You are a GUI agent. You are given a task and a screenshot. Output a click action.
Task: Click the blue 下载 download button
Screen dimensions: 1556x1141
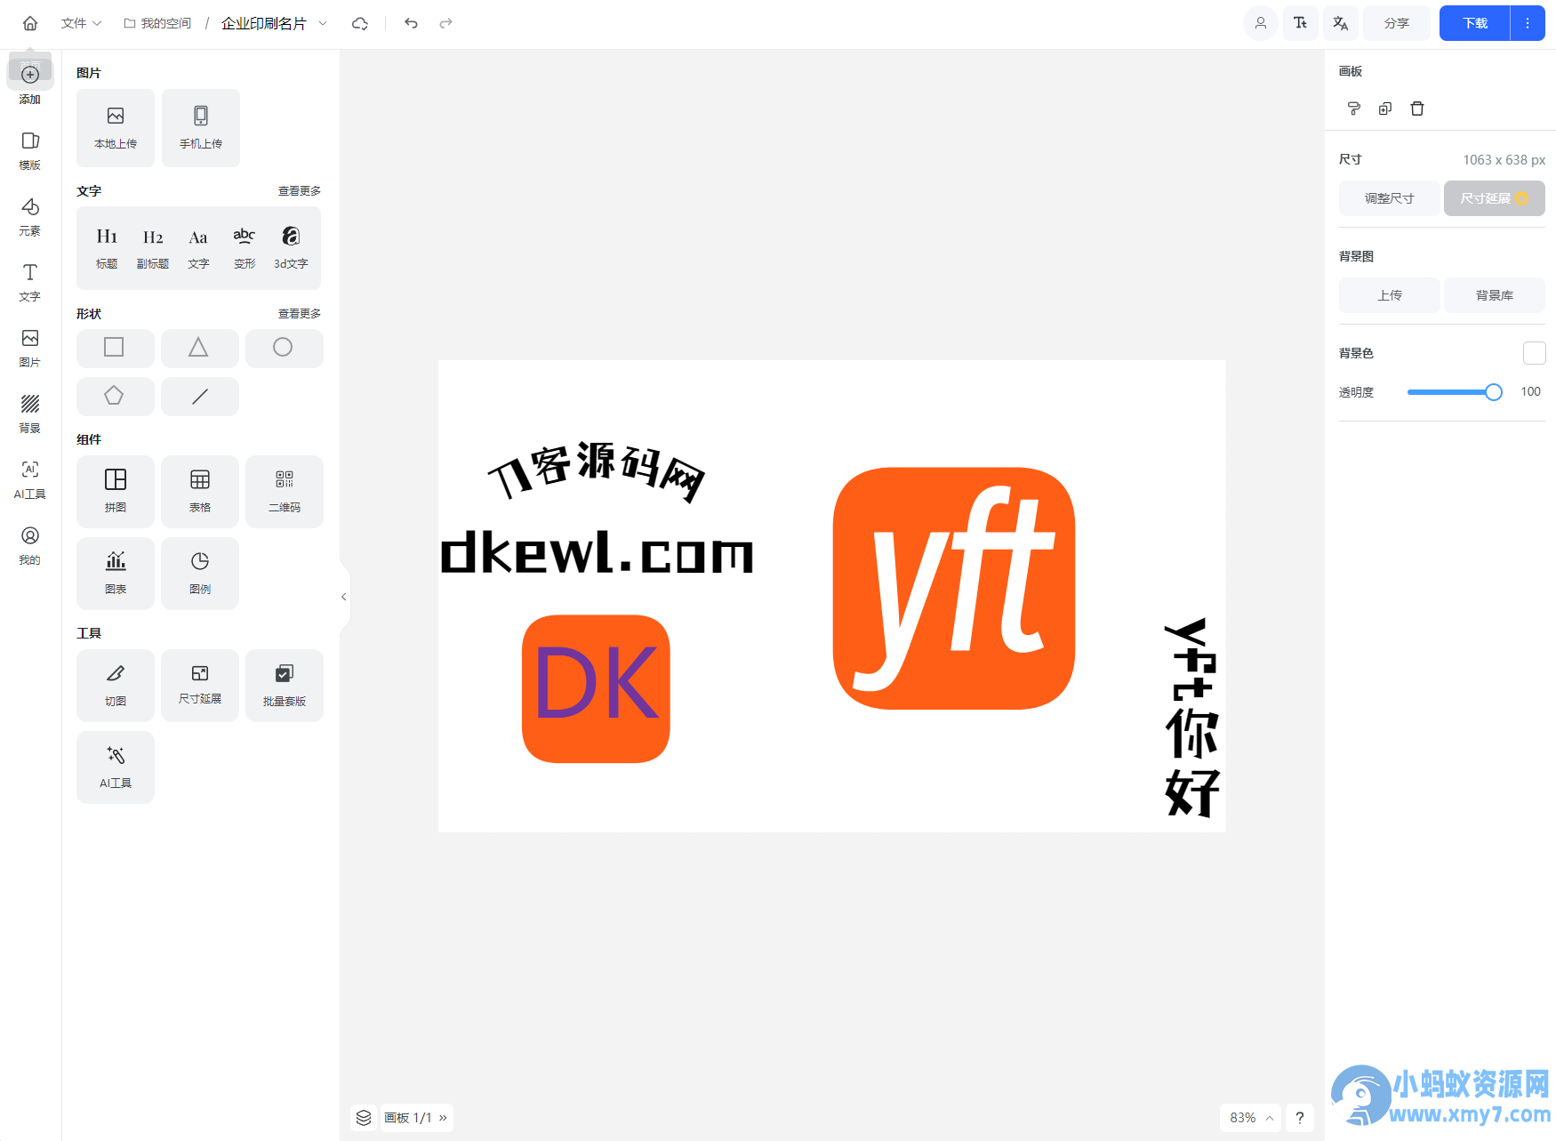1475,23
